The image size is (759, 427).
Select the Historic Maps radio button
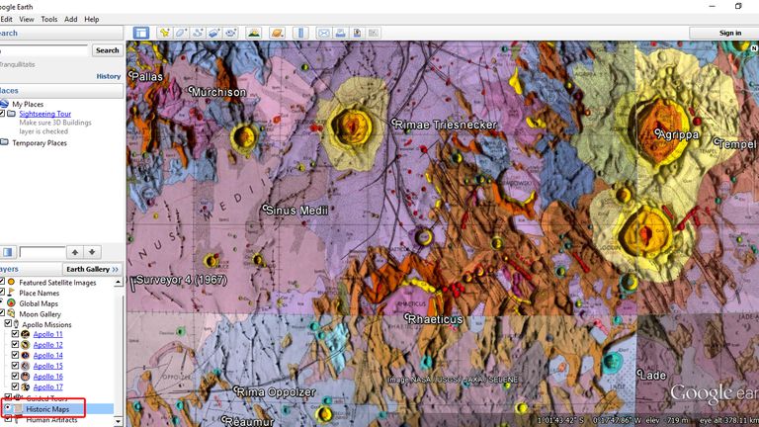(x=8, y=408)
